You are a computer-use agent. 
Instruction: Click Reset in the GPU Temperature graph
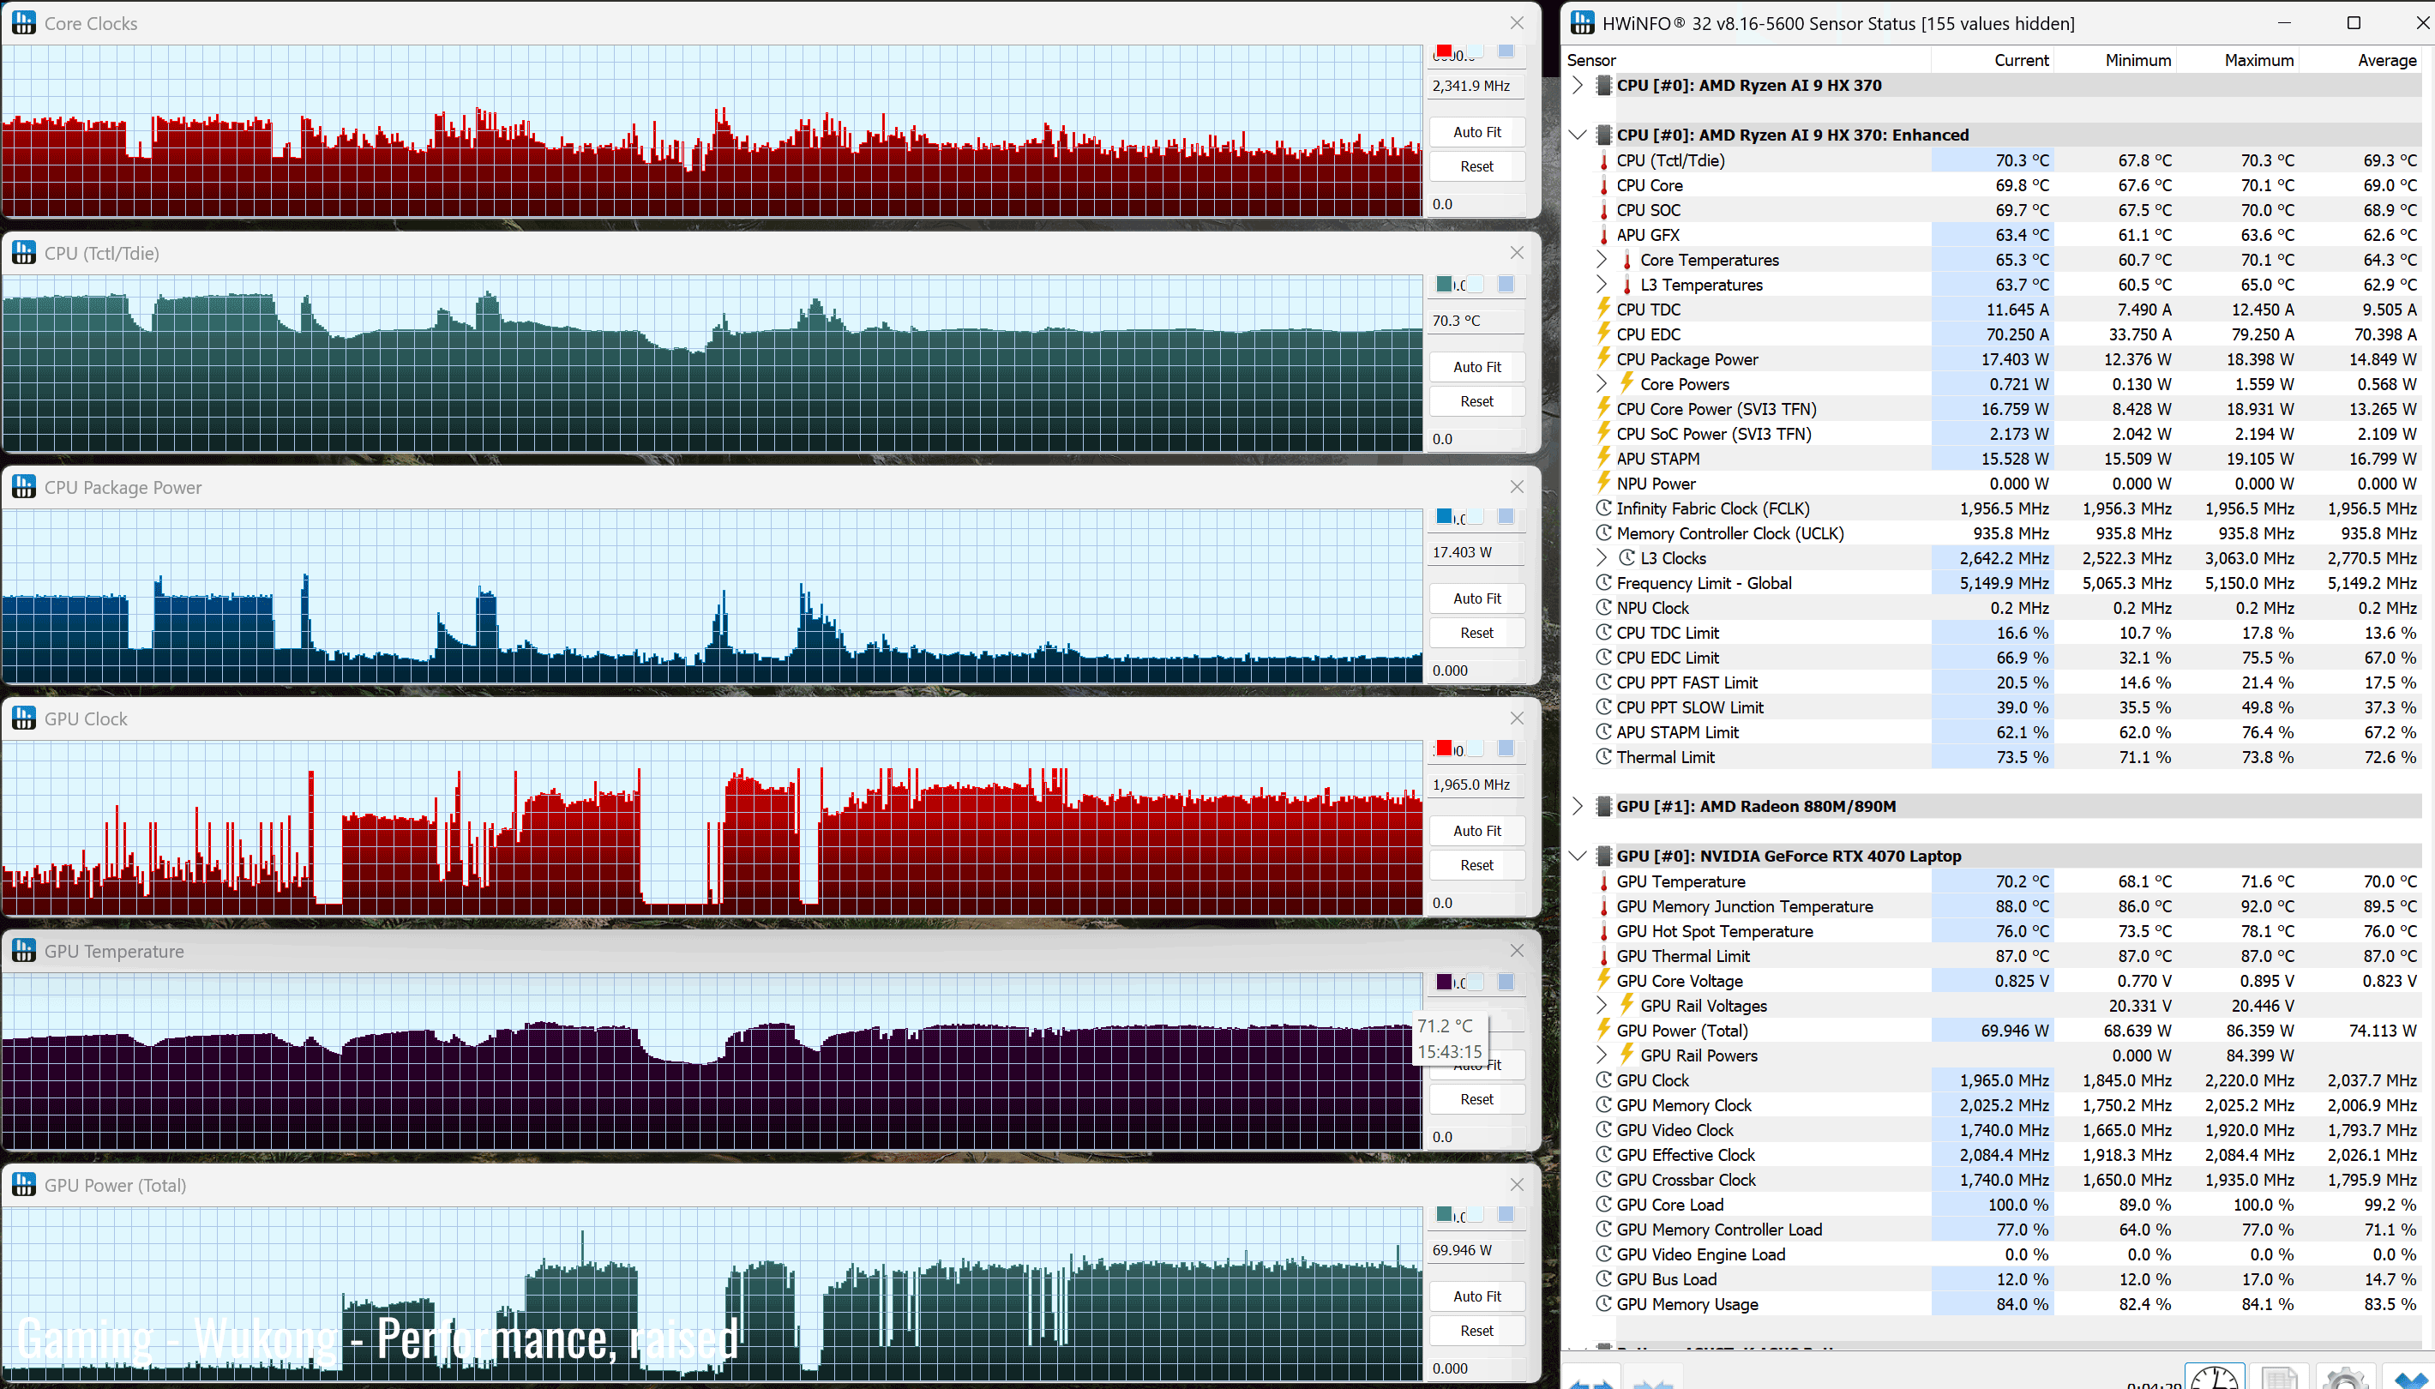1476,1099
